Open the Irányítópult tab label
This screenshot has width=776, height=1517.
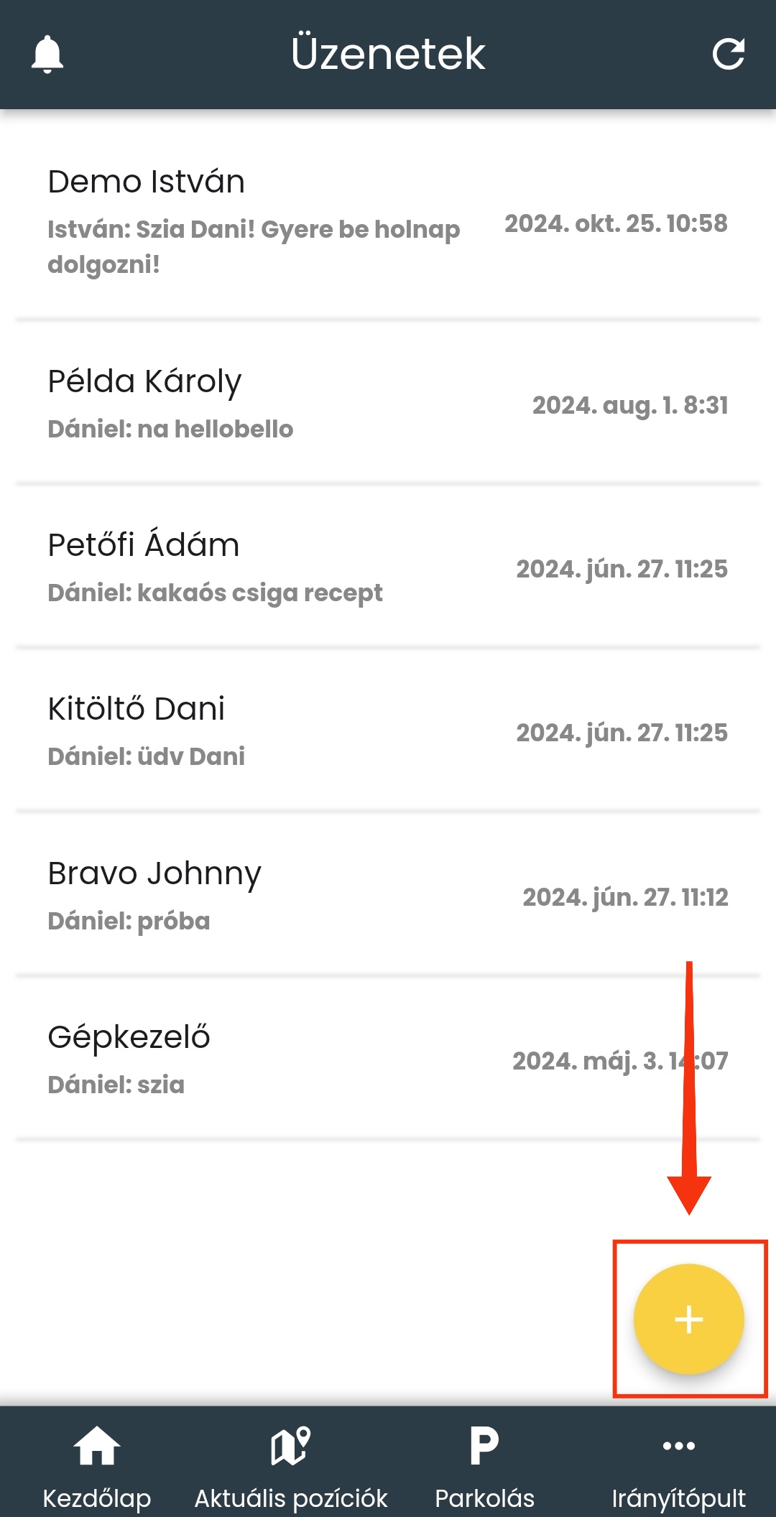click(678, 1498)
